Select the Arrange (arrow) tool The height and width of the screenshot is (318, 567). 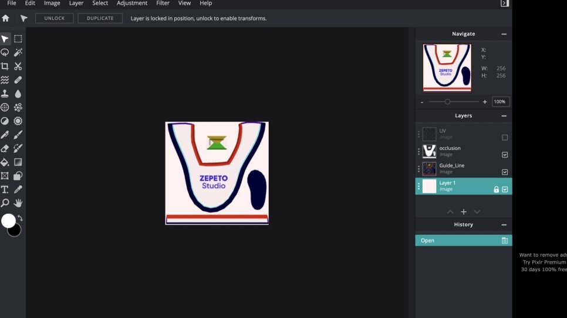[5, 39]
